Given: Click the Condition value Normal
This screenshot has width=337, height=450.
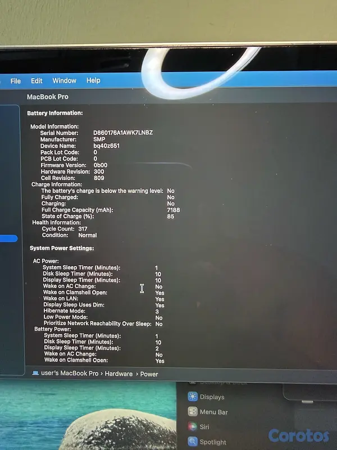Looking at the screenshot, I should click(x=88, y=235).
